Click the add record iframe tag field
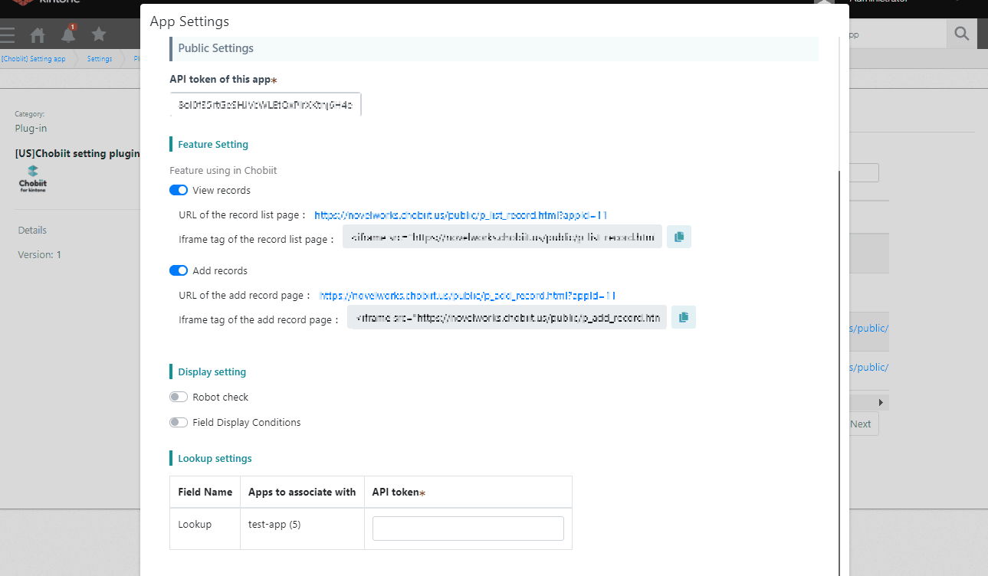 point(507,317)
